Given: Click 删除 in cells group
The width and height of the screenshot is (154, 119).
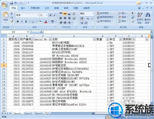Looking at the screenshot, I should coord(123,17).
